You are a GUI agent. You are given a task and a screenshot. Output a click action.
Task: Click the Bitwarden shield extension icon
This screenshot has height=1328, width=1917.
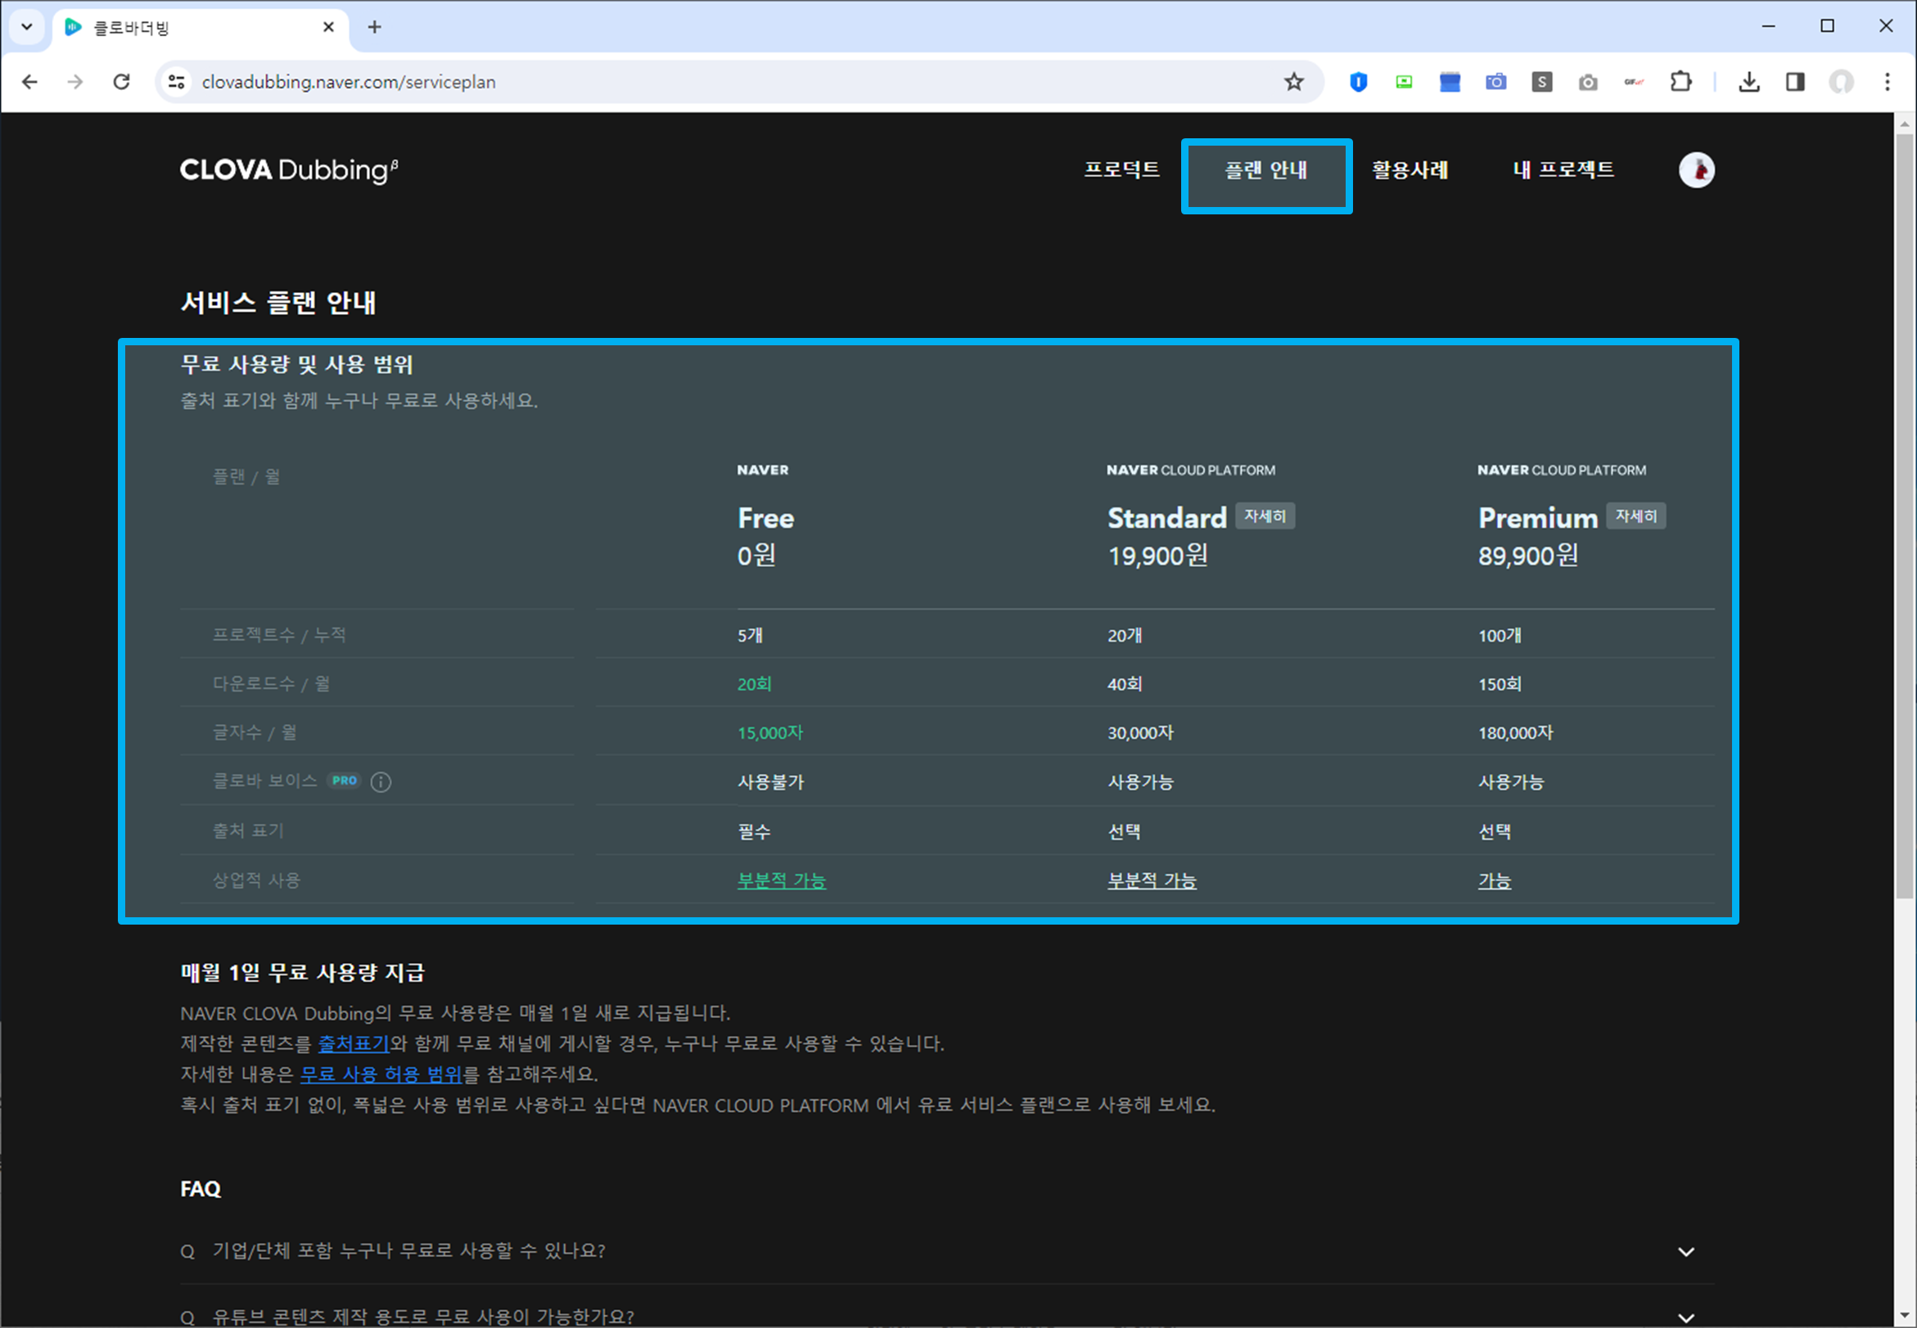coord(1359,82)
